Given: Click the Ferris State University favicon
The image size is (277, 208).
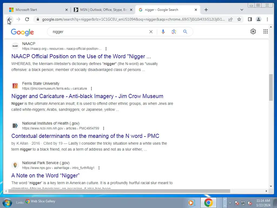Looking at the screenshot, I should 15,86.
